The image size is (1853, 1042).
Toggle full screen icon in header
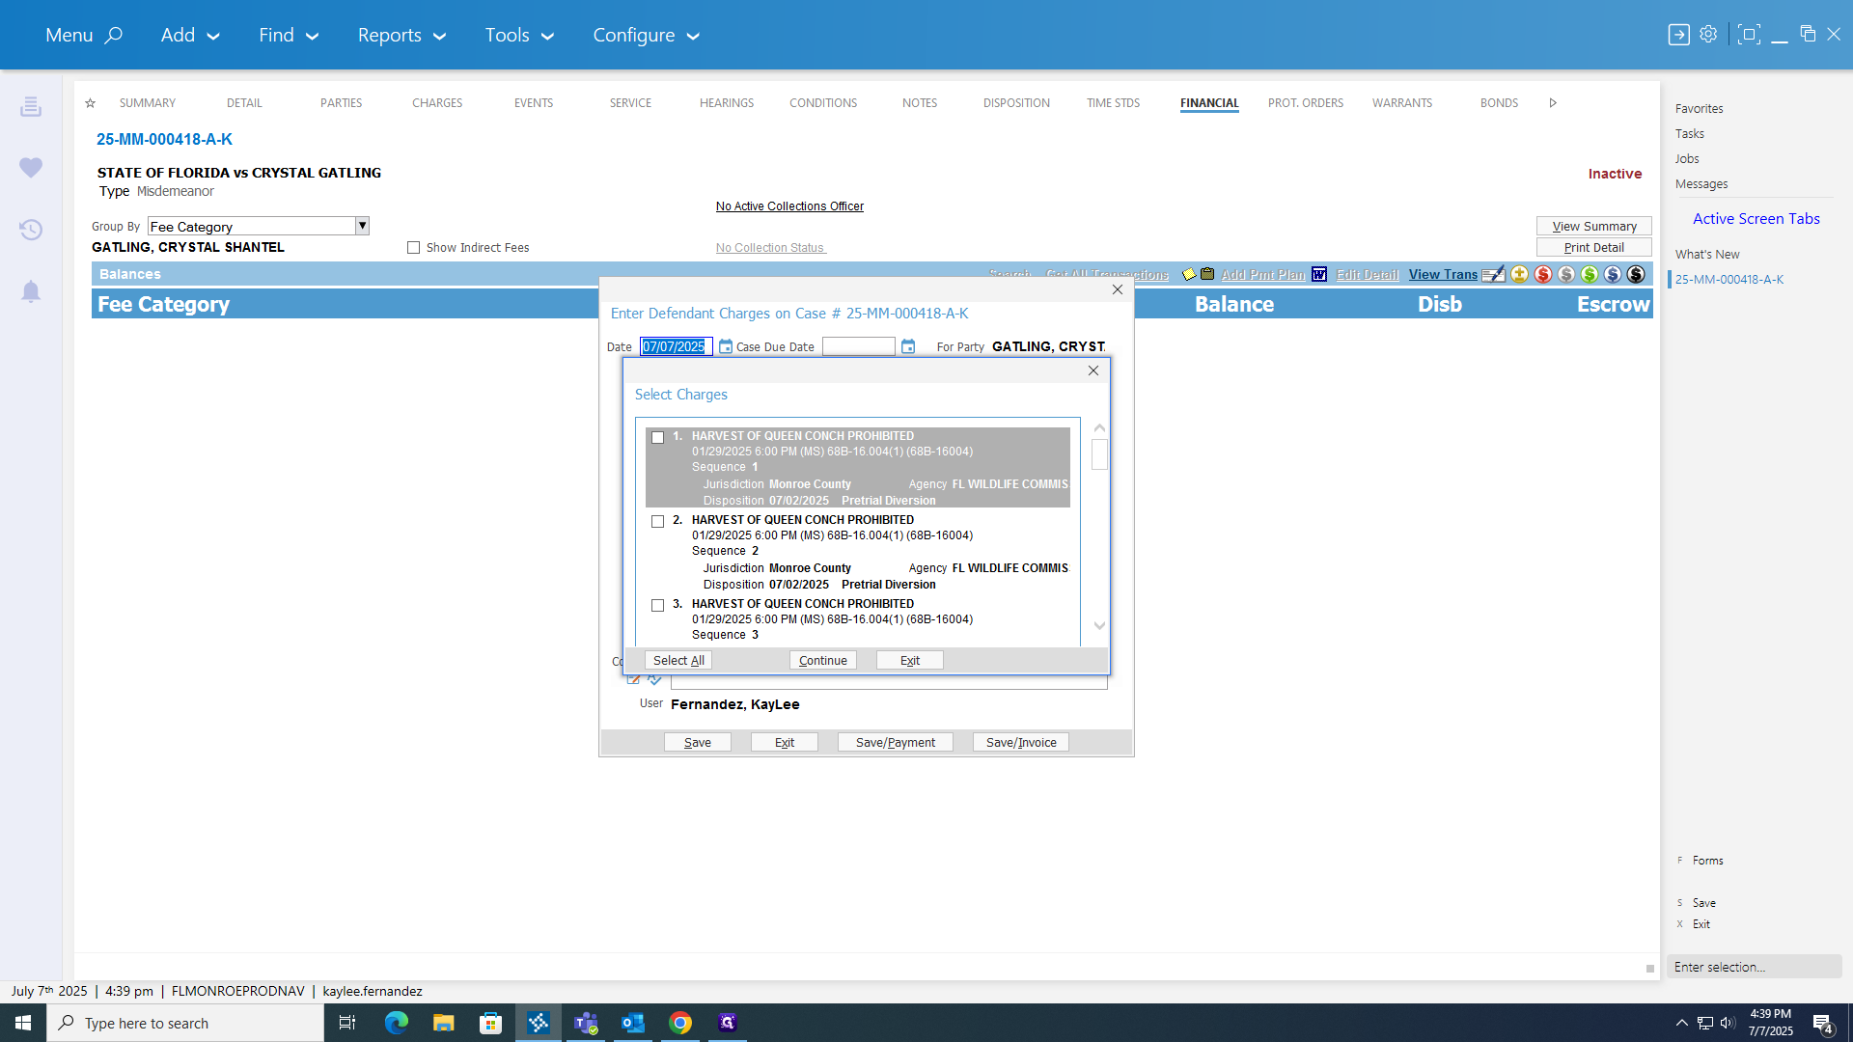[1749, 35]
